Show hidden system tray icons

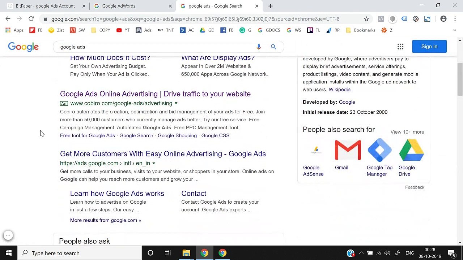361,253
